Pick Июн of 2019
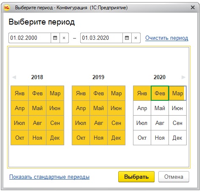201x191 pixels. click(x=116, y=108)
